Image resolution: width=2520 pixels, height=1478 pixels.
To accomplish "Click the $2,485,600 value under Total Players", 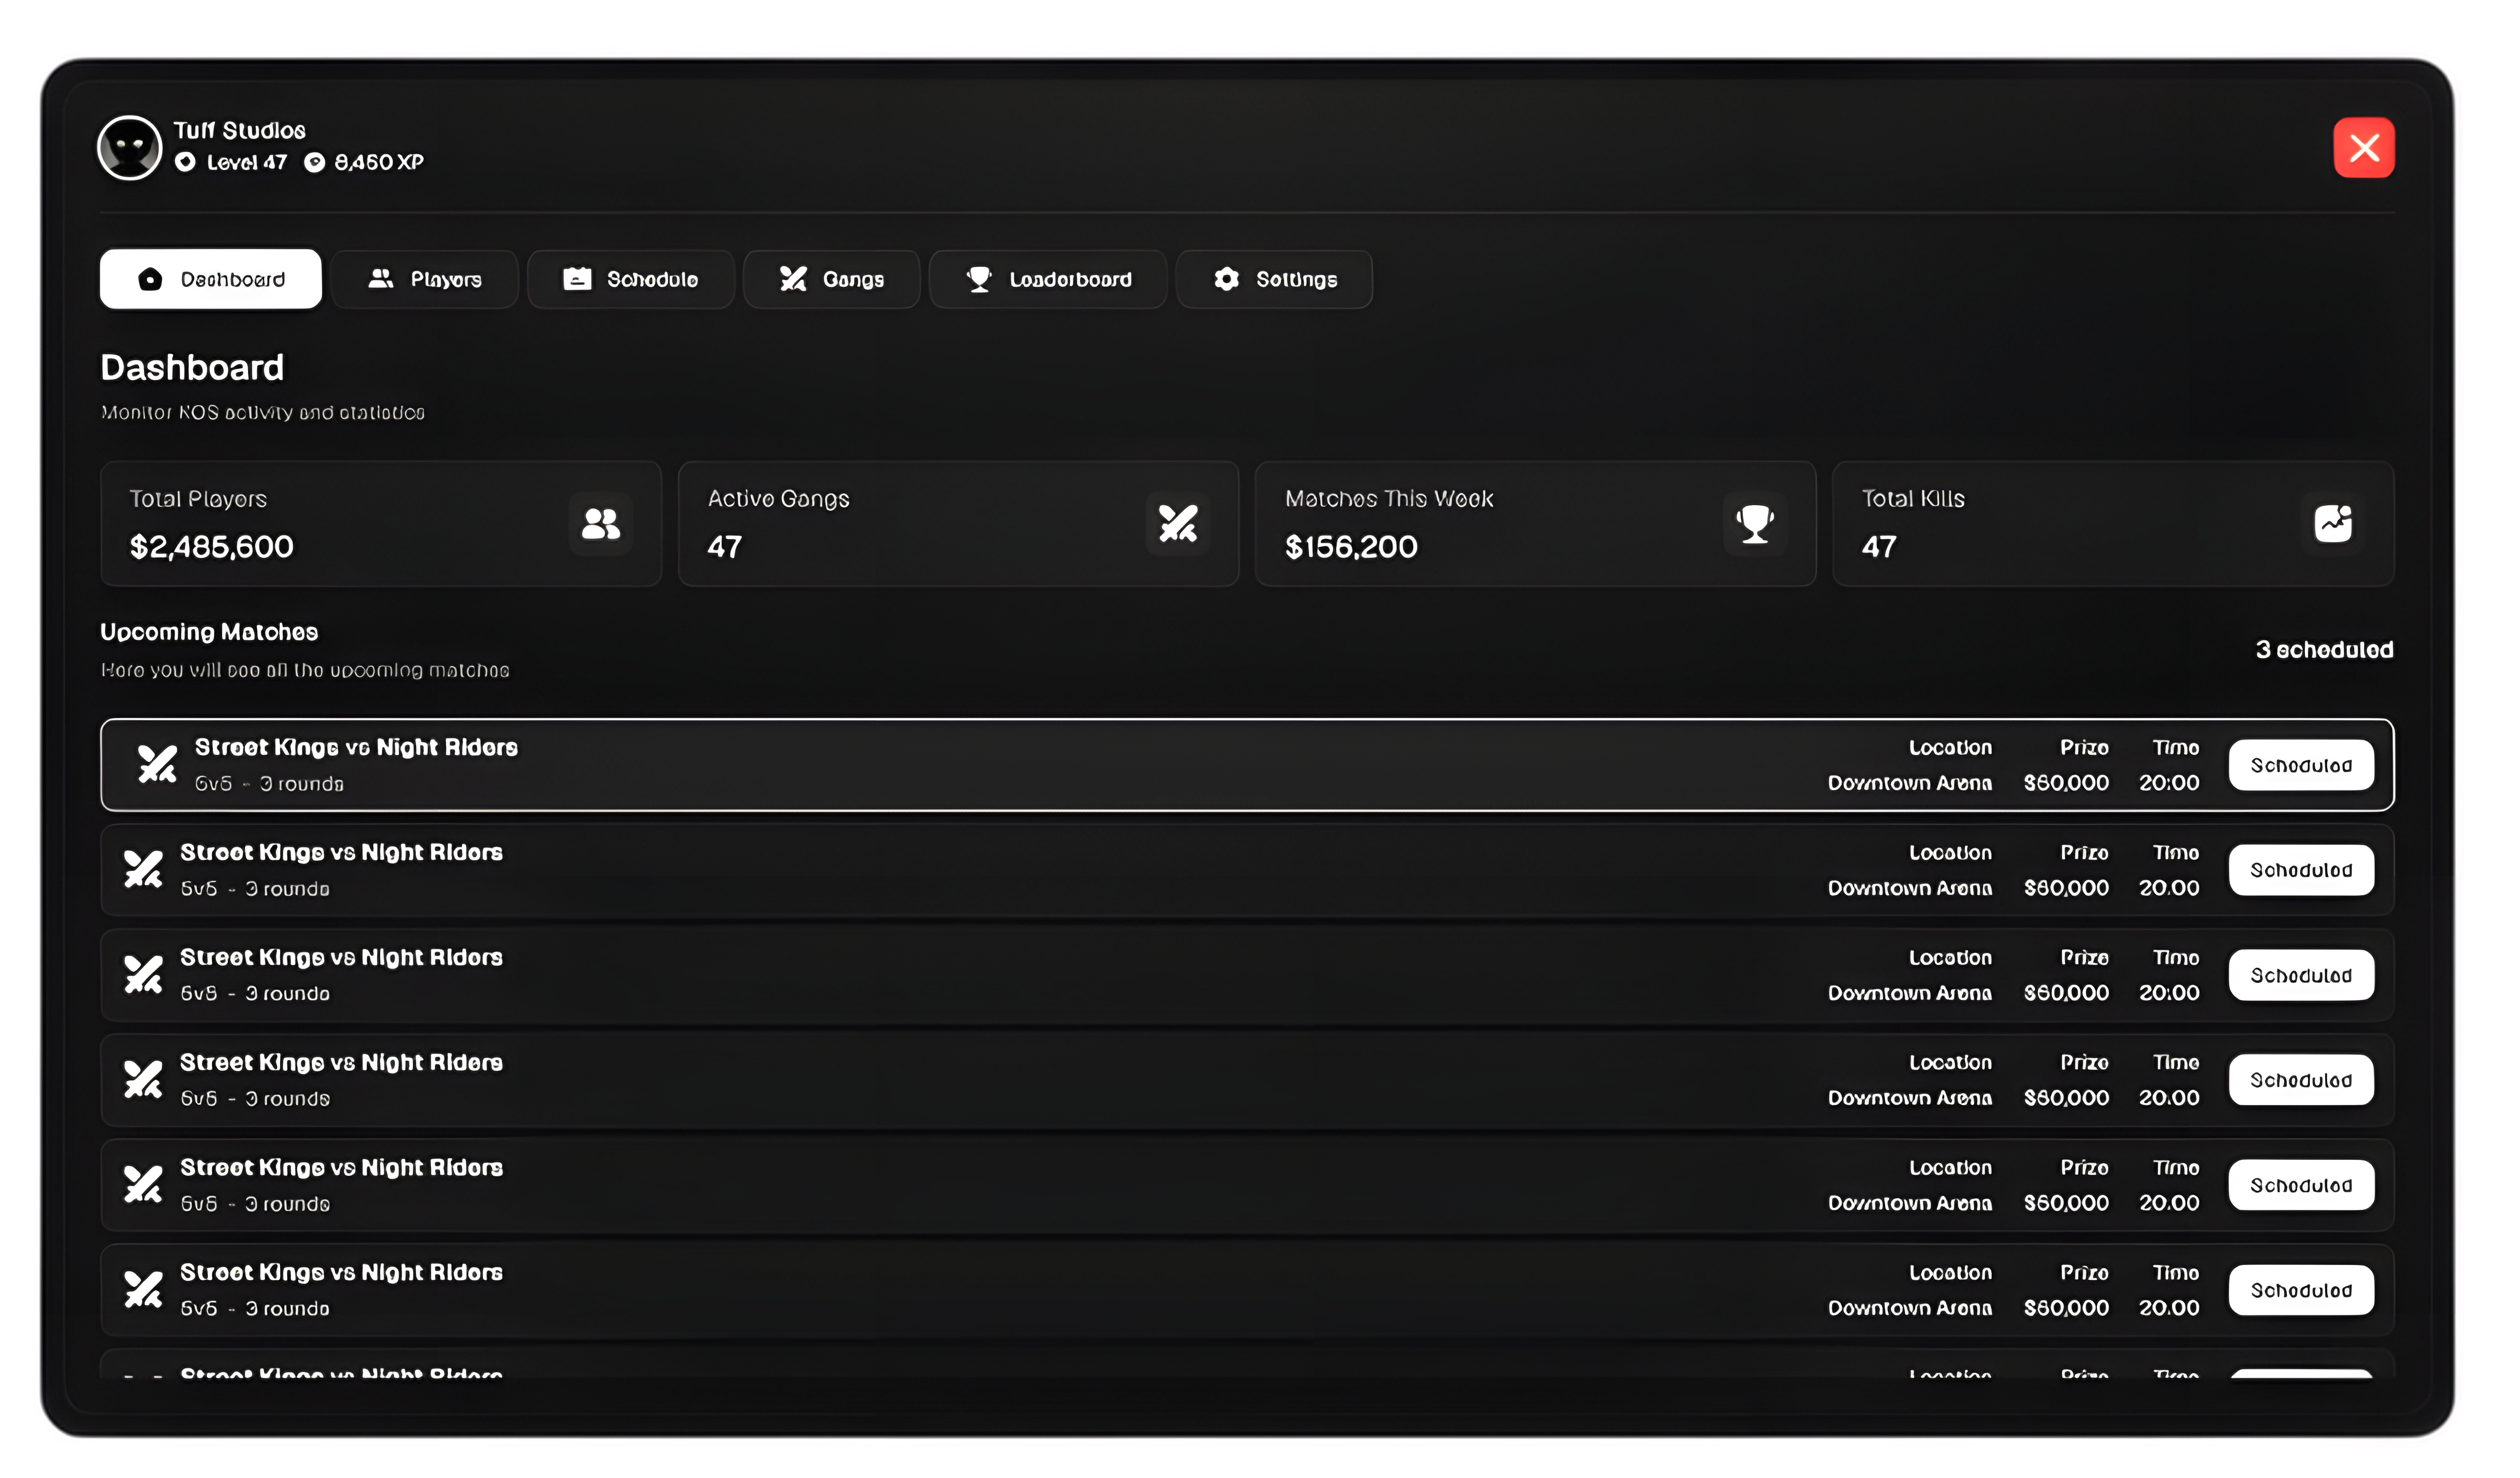I will pyautogui.click(x=212, y=547).
